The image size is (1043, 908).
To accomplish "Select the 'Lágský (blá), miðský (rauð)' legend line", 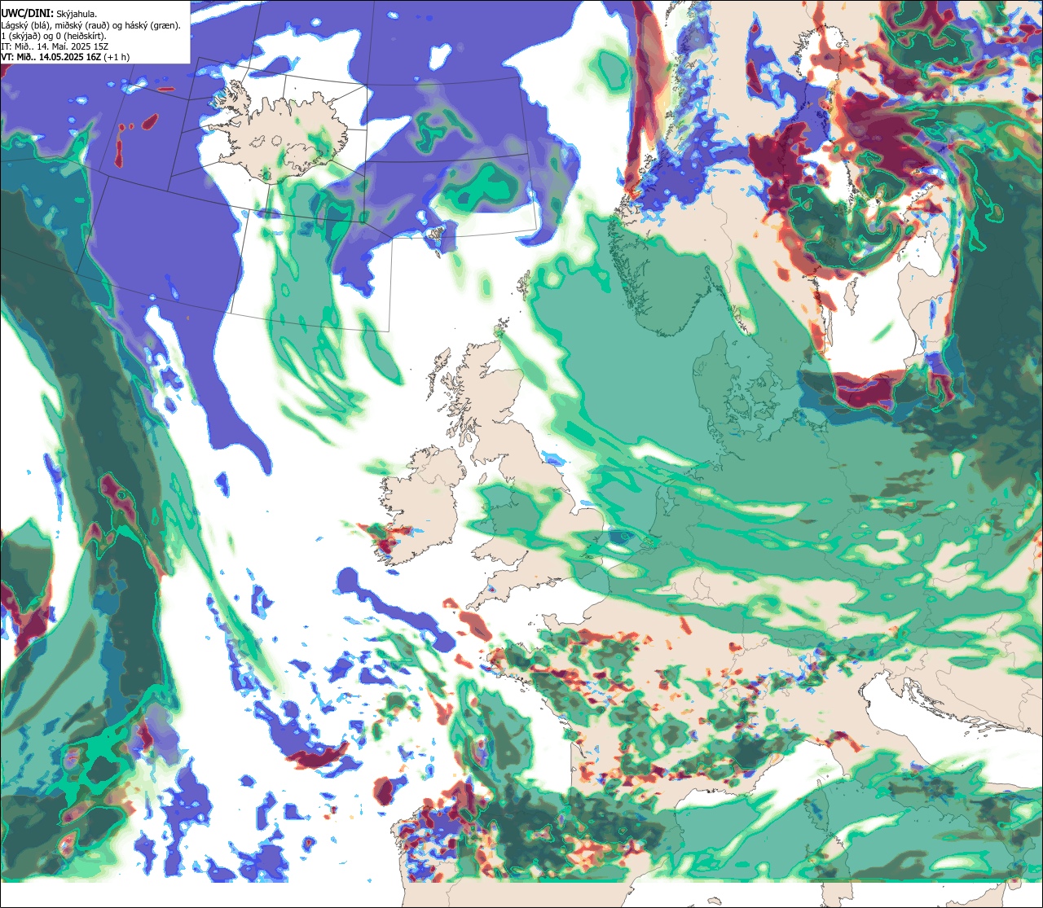I will tap(91, 25).
